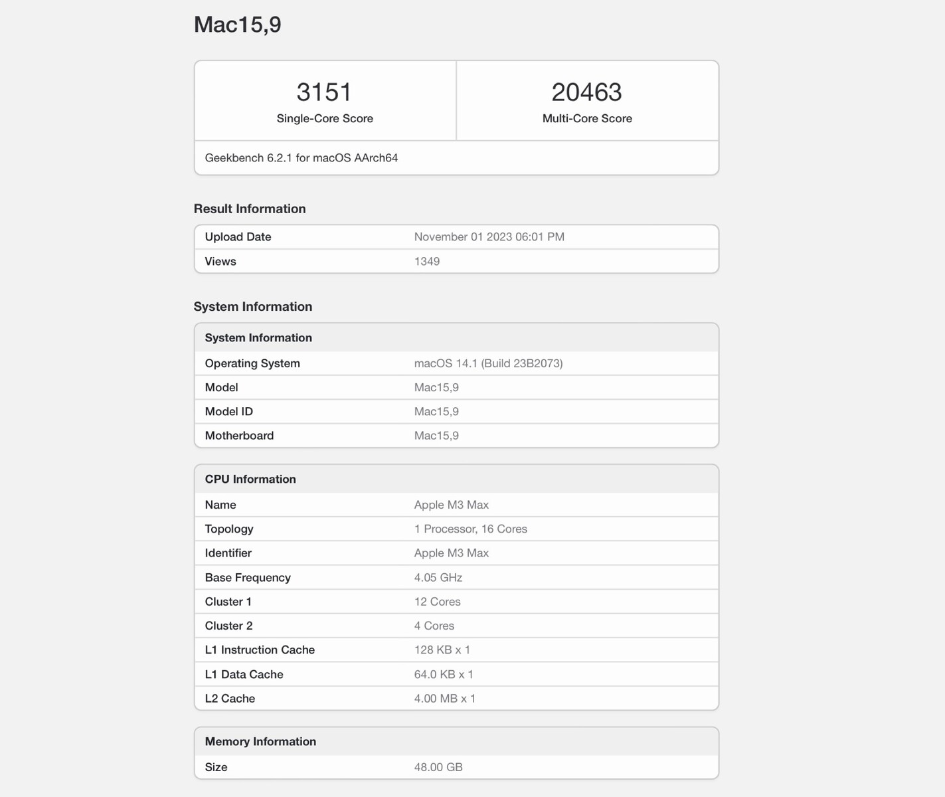The image size is (945, 797).
Task: Click the '4.00 MB x 1' cache value
Action: pyautogui.click(x=445, y=699)
